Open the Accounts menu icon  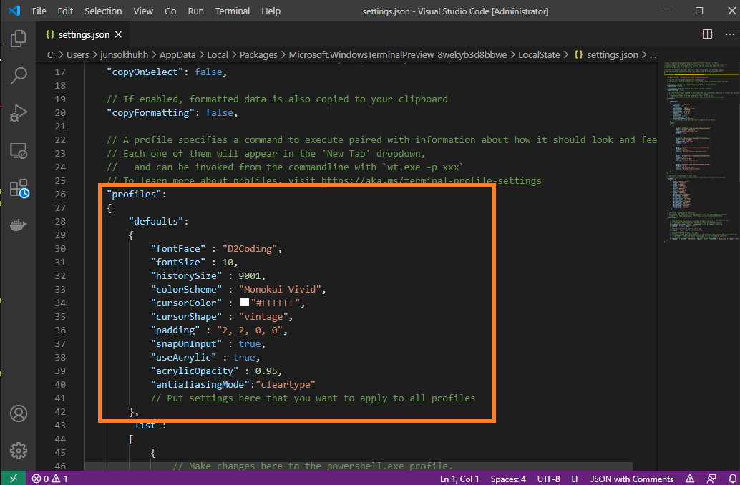point(19,413)
